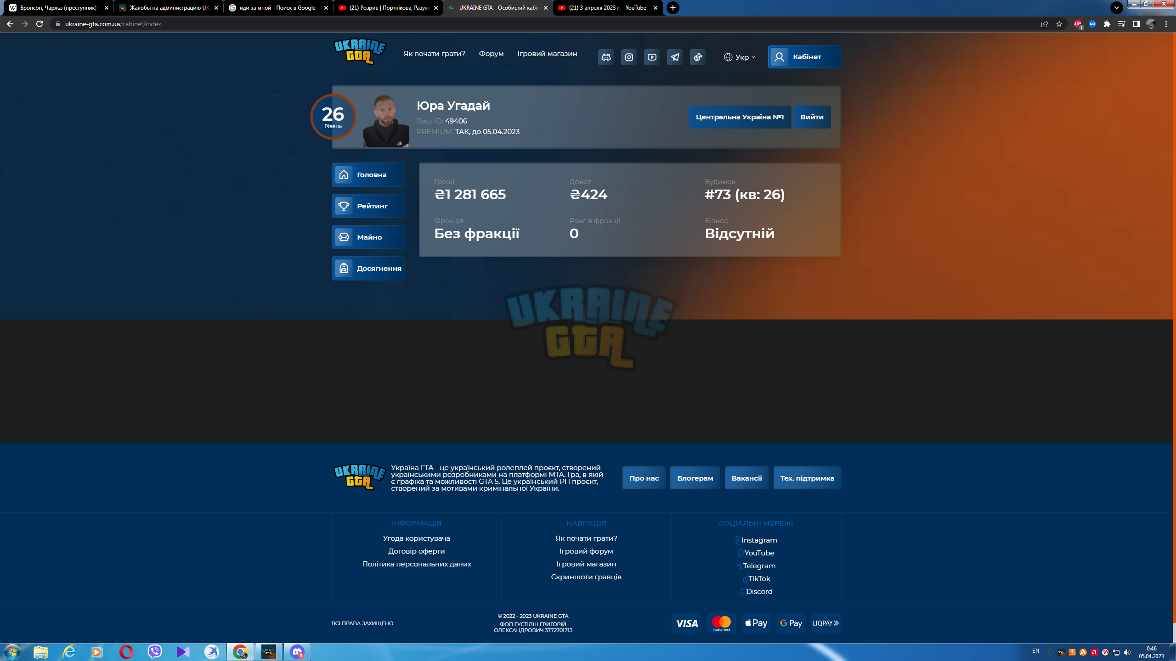Select Рейтинг in the sidebar

click(x=368, y=206)
